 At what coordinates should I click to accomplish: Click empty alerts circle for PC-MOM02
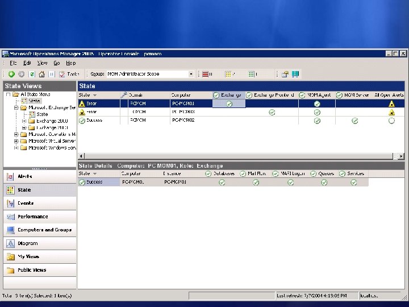tap(391, 121)
